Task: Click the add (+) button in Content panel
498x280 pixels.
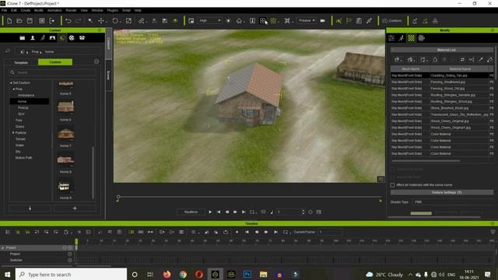Action: point(75,208)
